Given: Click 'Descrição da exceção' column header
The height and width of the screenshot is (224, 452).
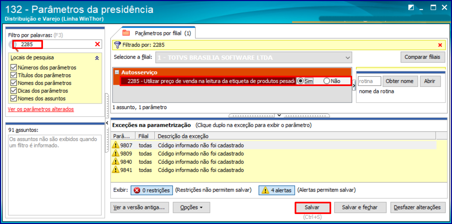Looking at the screenshot, I should point(295,136).
